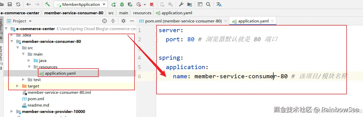Navigate forward with the right arrow
This screenshot has width=363, height=117.
[37, 4]
